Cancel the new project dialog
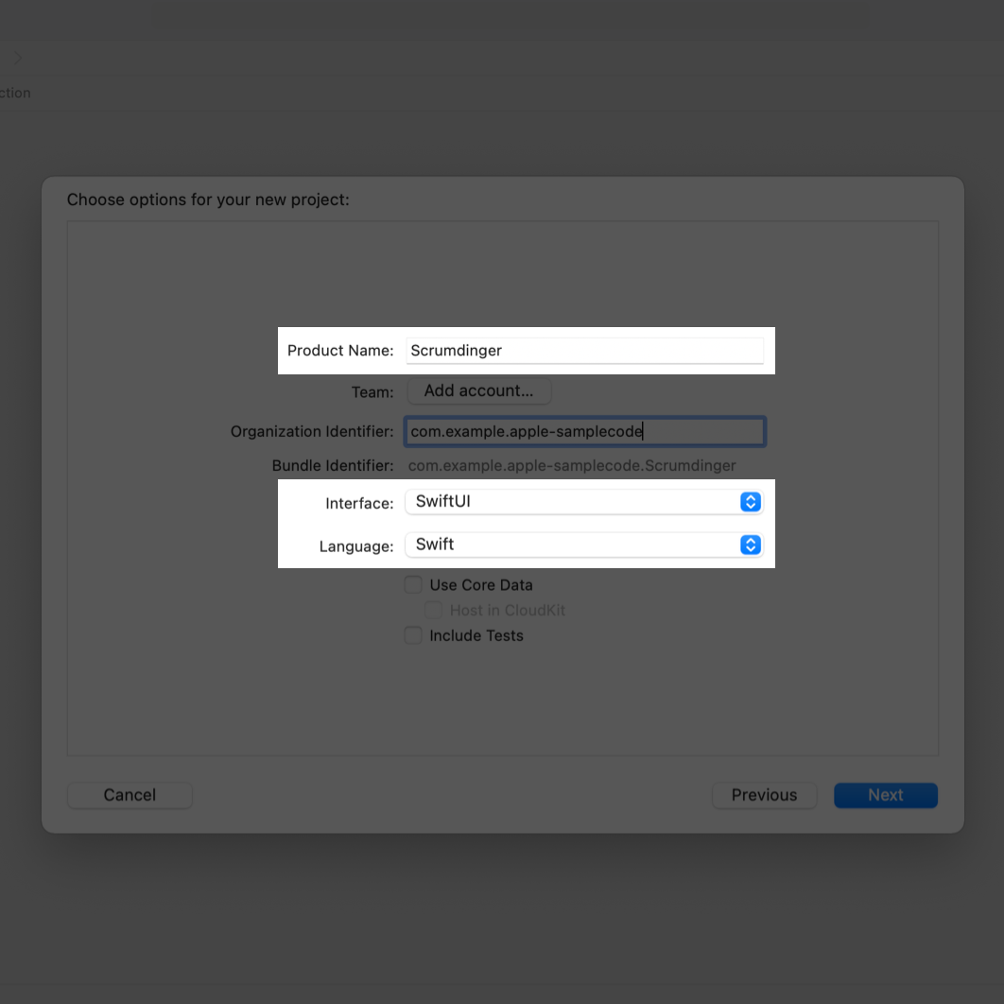The height and width of the screenshot is (1004, 1004). [x=130, y=795]
